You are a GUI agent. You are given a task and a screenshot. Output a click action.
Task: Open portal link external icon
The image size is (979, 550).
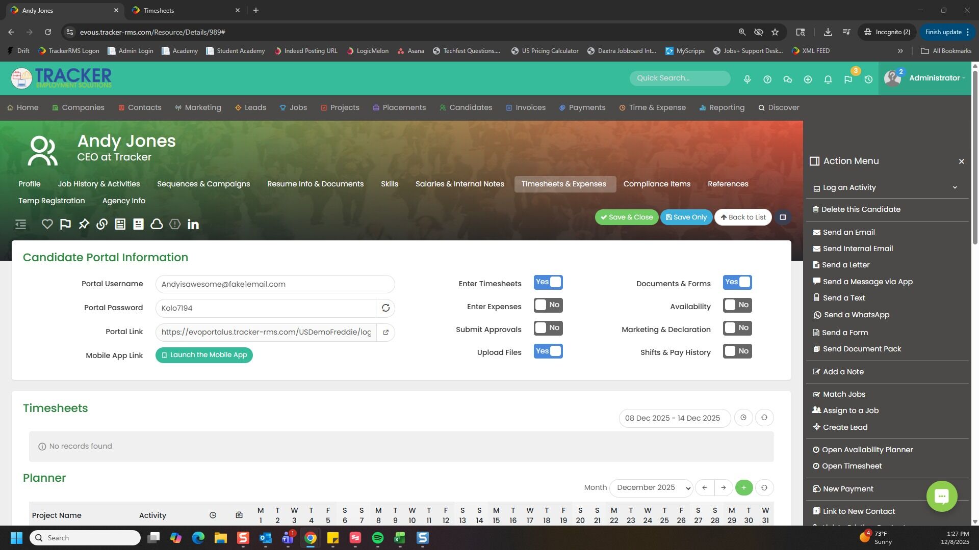pyautogui.click(x=385, y=332)
